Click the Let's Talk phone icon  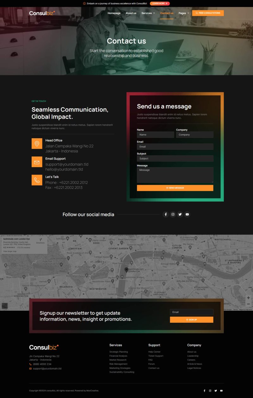37,180
